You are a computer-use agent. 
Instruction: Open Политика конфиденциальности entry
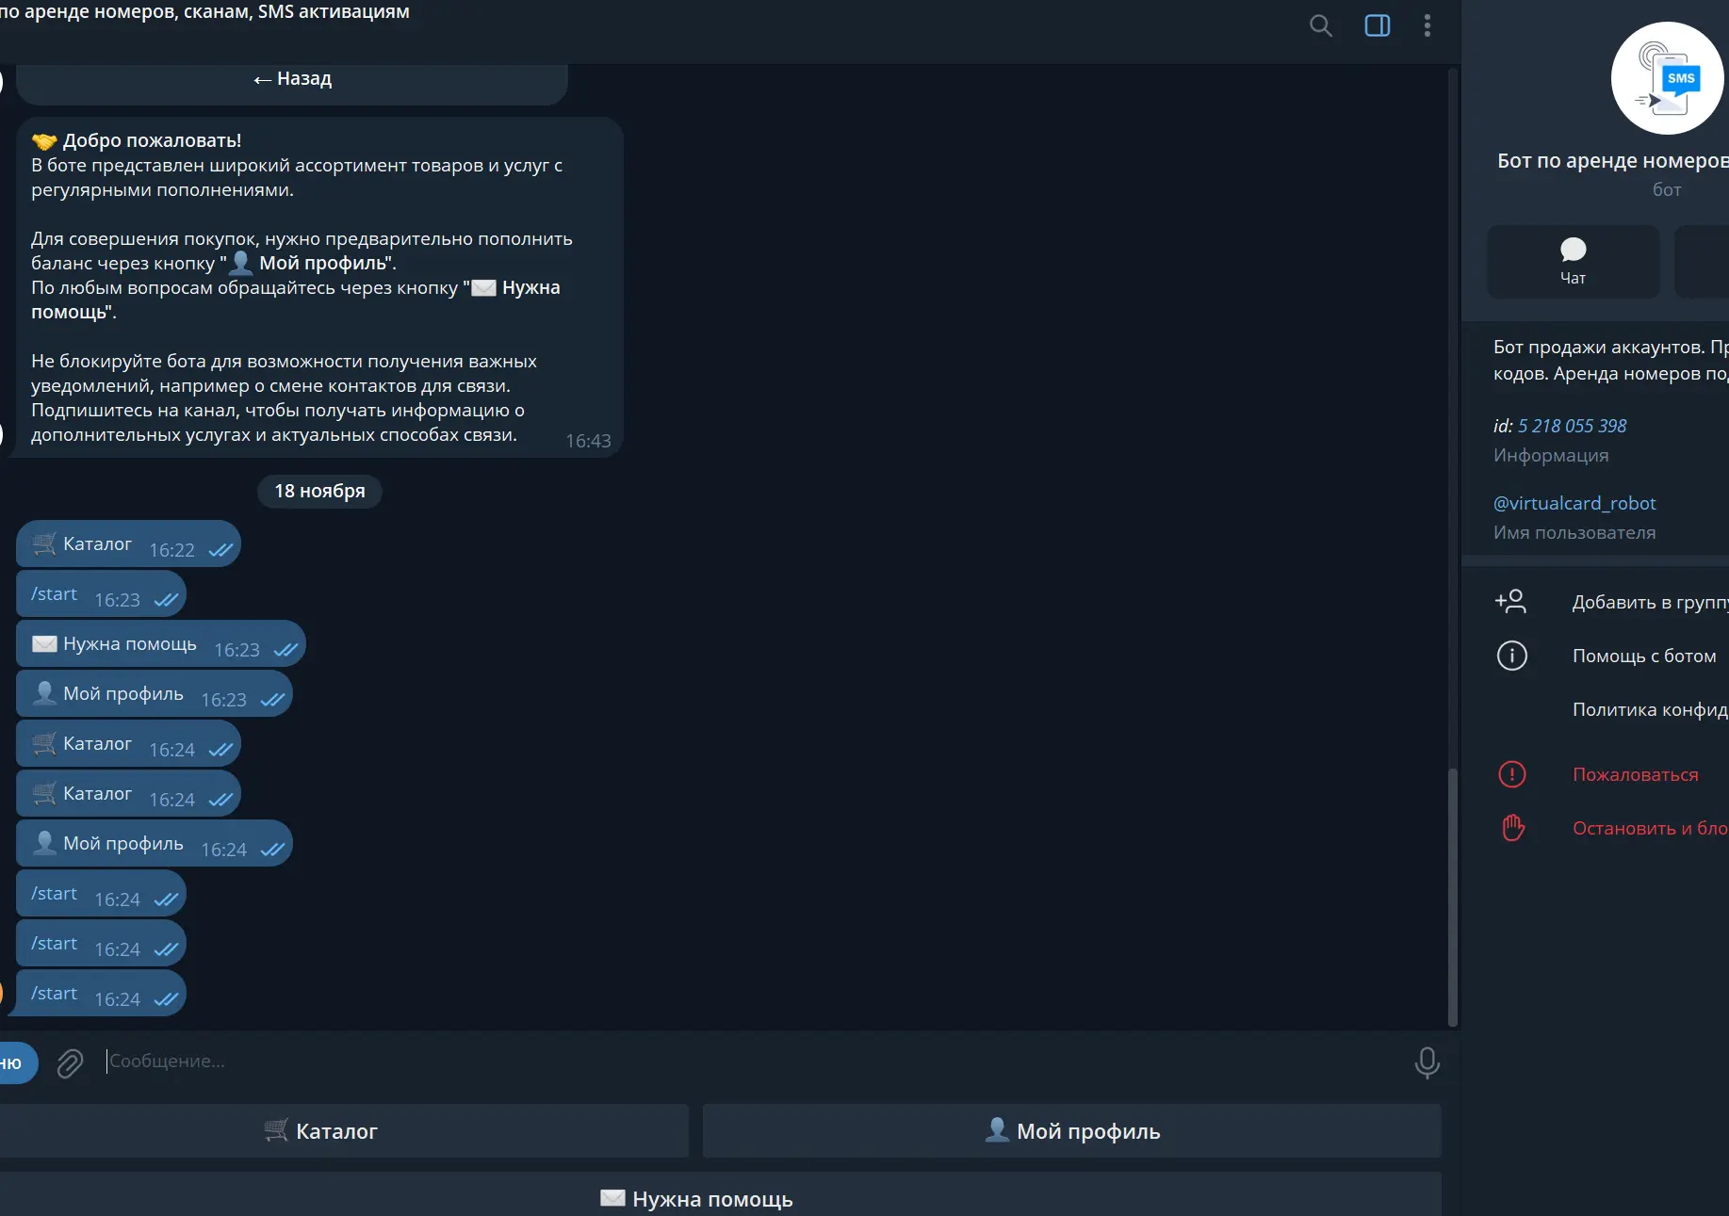(1650, 709)
